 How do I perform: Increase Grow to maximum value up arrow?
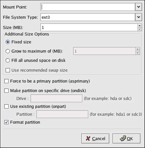pos(138,49)
